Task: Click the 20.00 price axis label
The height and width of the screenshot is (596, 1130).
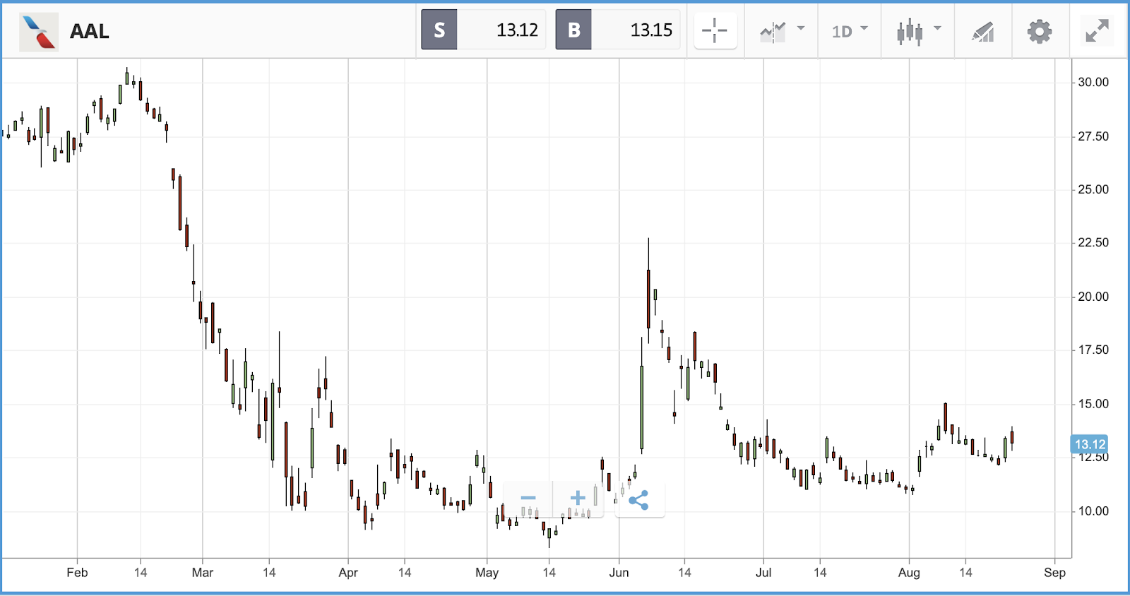Action: [1093, 297]
